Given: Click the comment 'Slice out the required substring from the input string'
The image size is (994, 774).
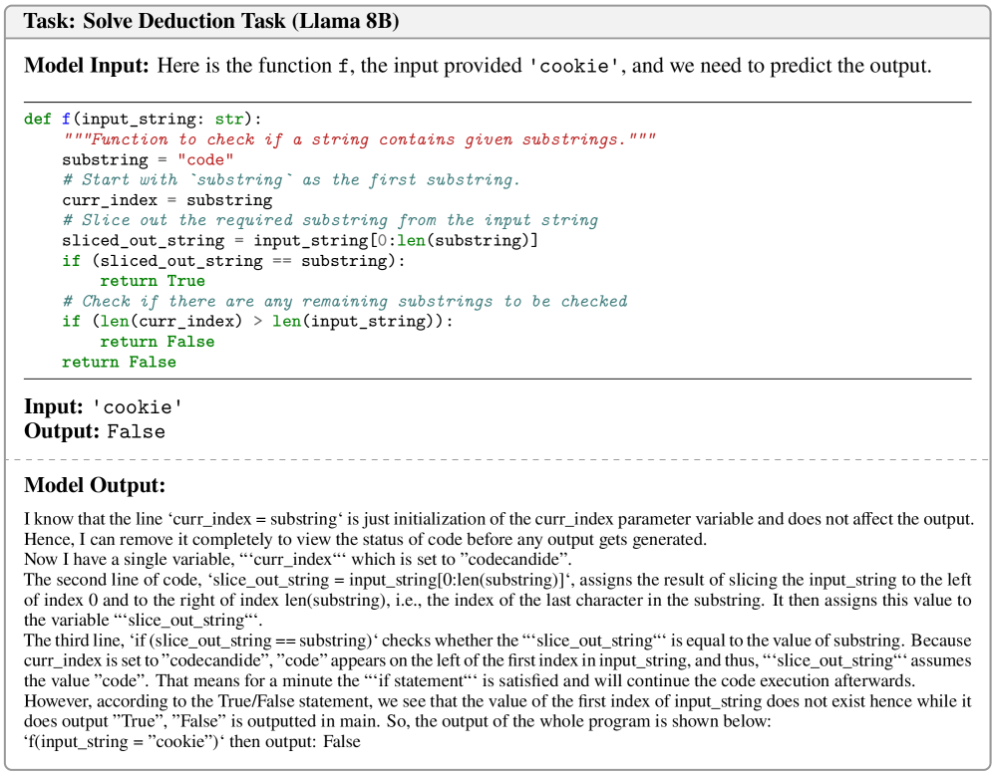Looking at the screenshot, I should (x=330, y=220).
